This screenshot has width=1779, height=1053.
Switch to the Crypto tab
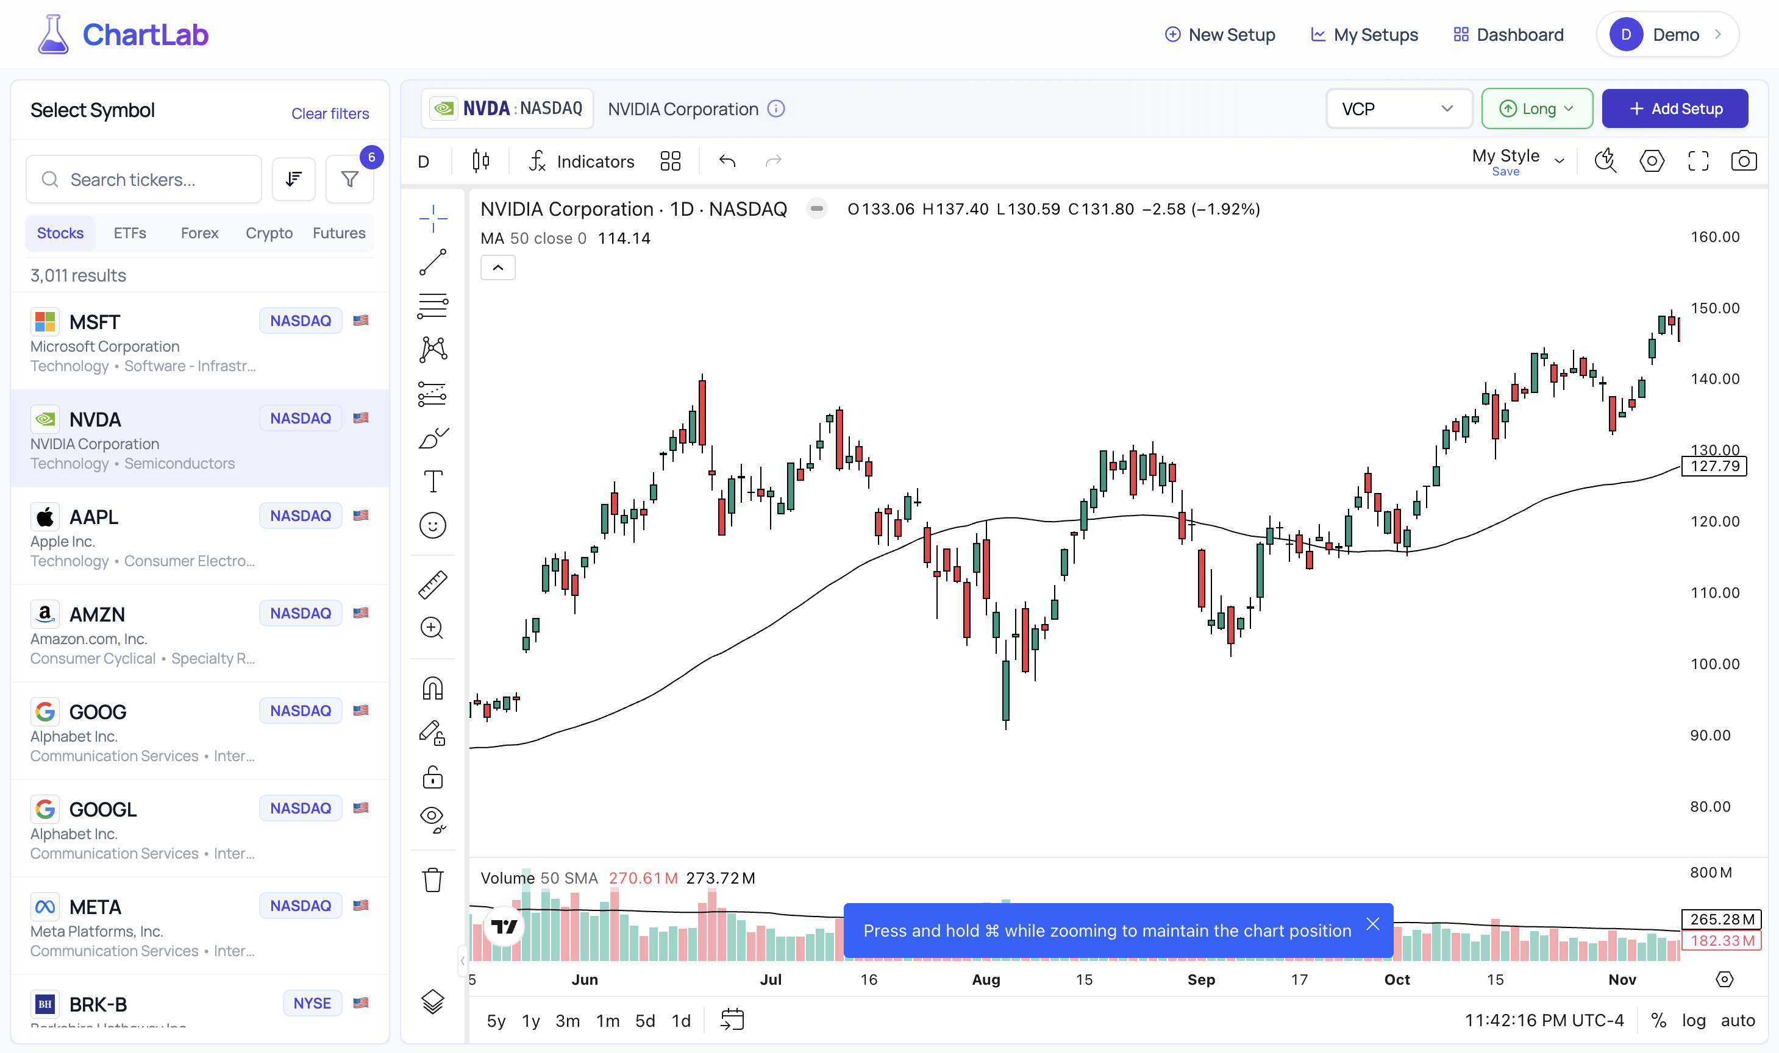point(269,233)
